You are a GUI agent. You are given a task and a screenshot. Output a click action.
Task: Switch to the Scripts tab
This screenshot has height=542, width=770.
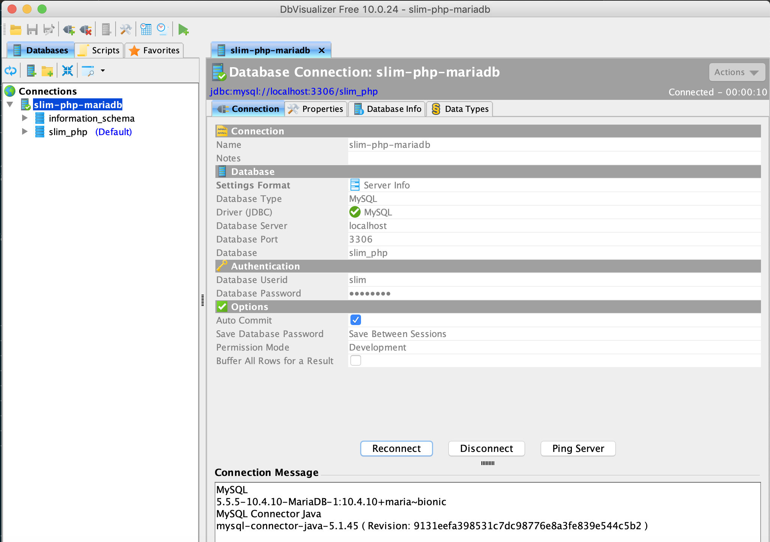coord(99,50)
